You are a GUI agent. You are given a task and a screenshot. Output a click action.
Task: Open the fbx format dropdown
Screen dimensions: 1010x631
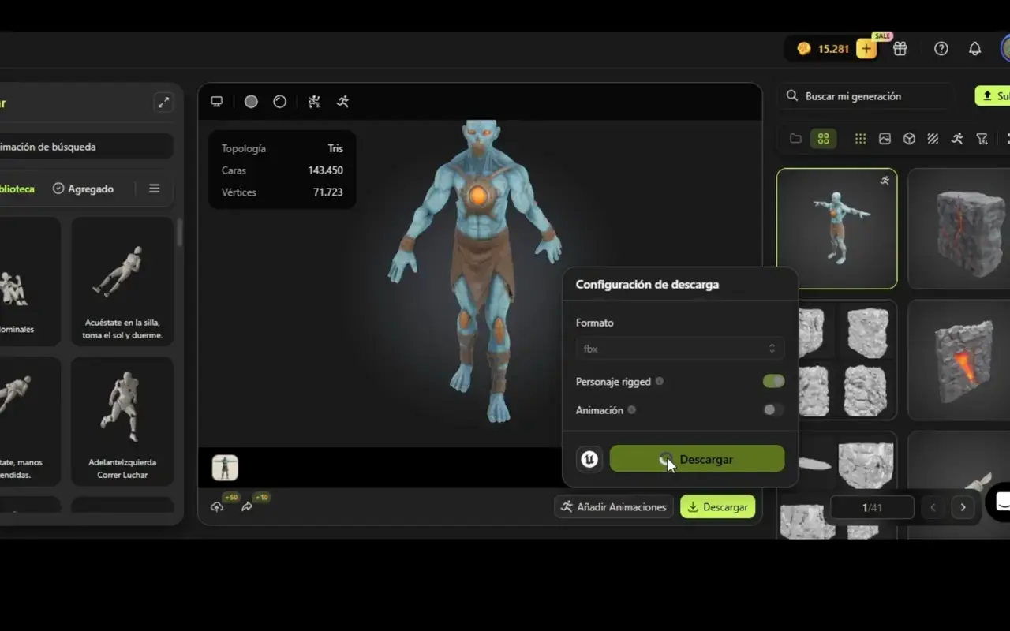(679, 348)
